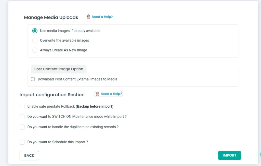Viewport: 261px width, 166px height.
Task: Click the 'Do you want to Schedule this Import ?' label
Action: [x=58, y=142]
